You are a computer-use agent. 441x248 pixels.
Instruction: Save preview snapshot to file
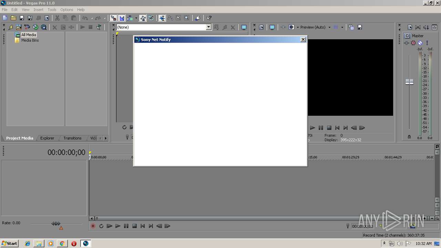pos(359,27)
